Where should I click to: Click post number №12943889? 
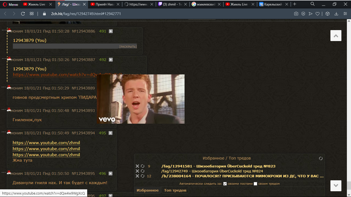pyautogui.click(x=83, y=88)
